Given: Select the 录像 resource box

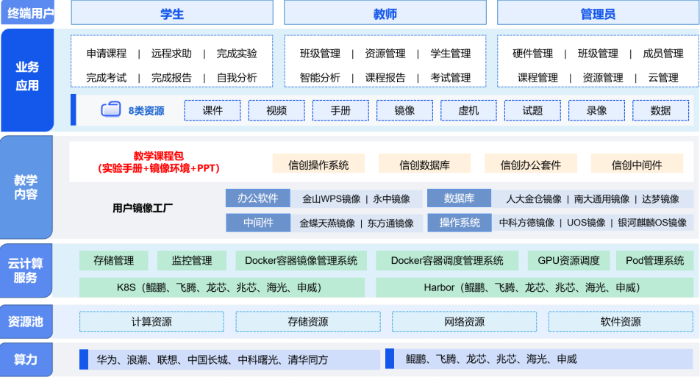Looking at the screenshot, I should click(x=596, y=111).
